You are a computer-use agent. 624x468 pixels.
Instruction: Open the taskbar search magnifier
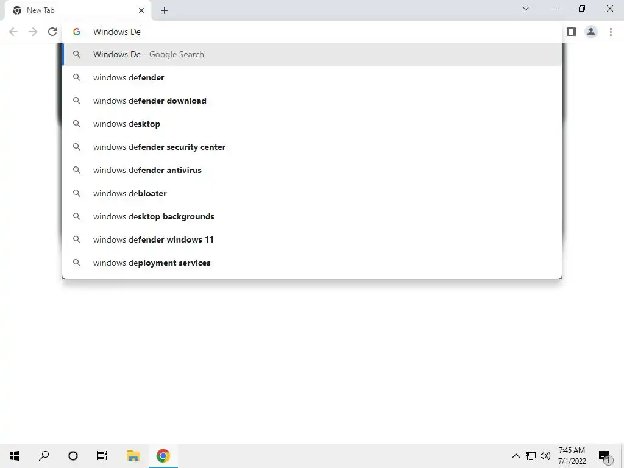(x=44, y=456)
